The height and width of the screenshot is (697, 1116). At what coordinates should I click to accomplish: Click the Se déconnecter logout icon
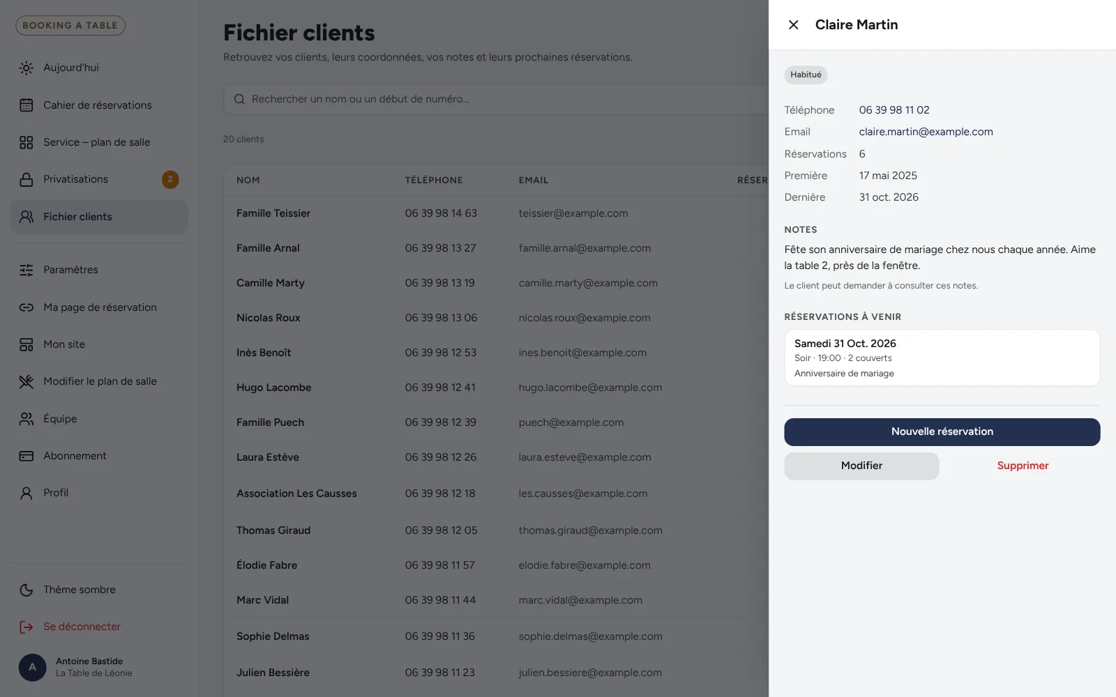tap(27, 627)
